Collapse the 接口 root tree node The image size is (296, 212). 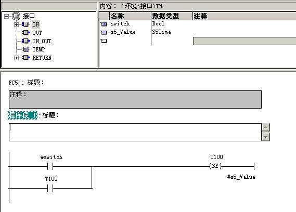point(6,17)
